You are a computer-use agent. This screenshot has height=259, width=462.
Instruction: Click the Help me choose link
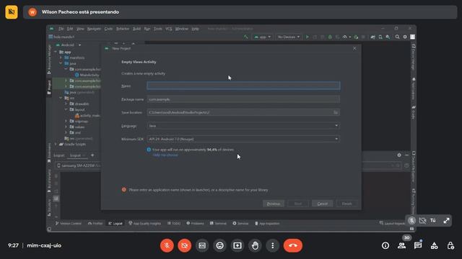pos(165,155)
